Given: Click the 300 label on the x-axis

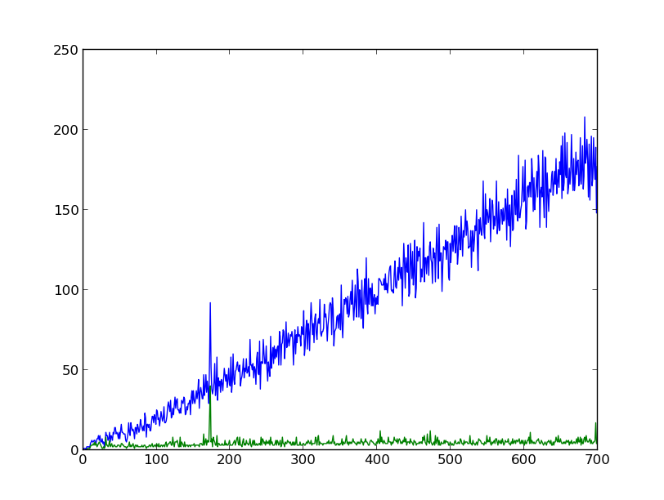Looking at the screenshot, I should (x=303, y=460).
